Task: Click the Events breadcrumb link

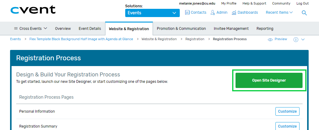Action: pyautogui.click(x=16, y=39)
